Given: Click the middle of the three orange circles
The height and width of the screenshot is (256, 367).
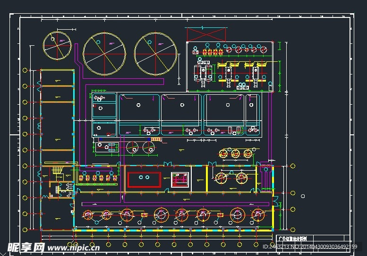Looking at the screenshot, I should 235,153.
